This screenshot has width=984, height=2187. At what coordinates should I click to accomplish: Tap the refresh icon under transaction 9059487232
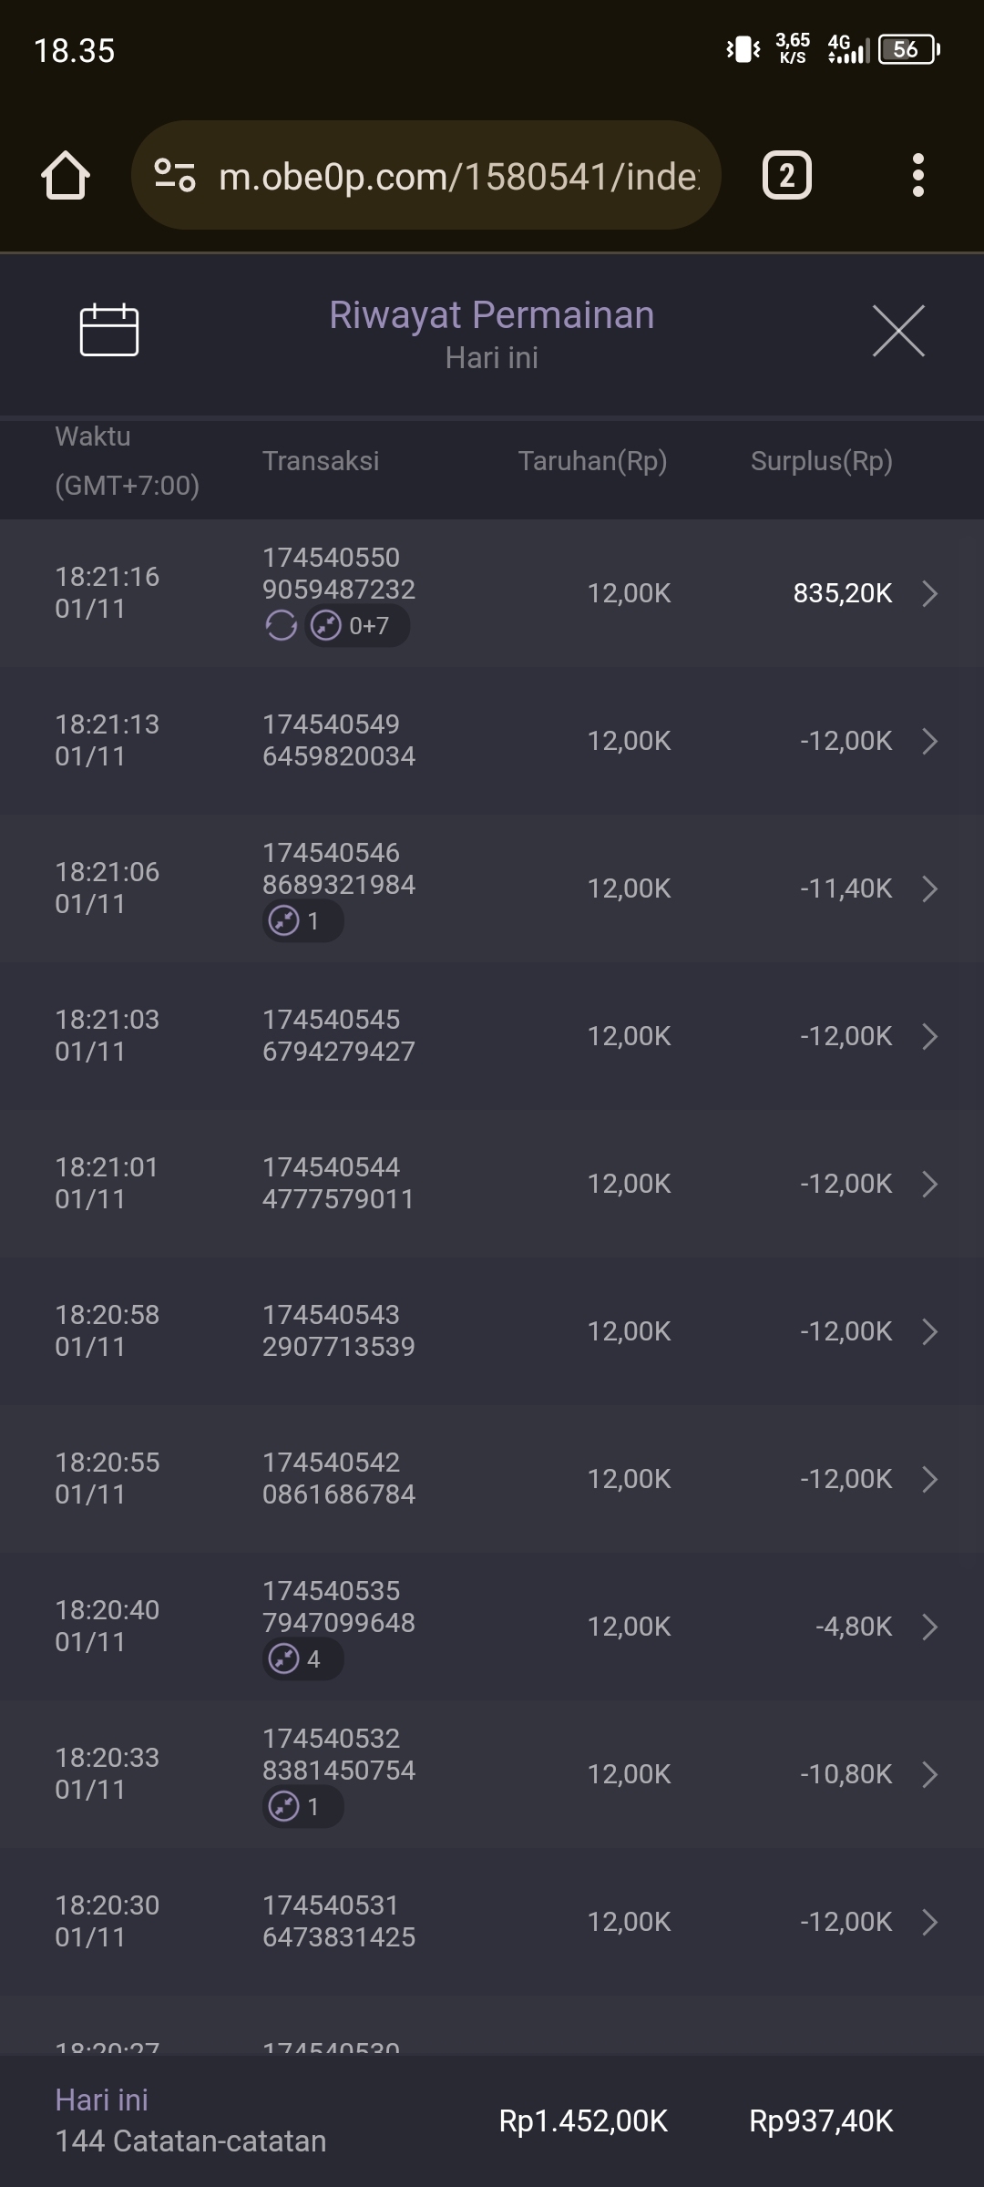pos(281,626)
